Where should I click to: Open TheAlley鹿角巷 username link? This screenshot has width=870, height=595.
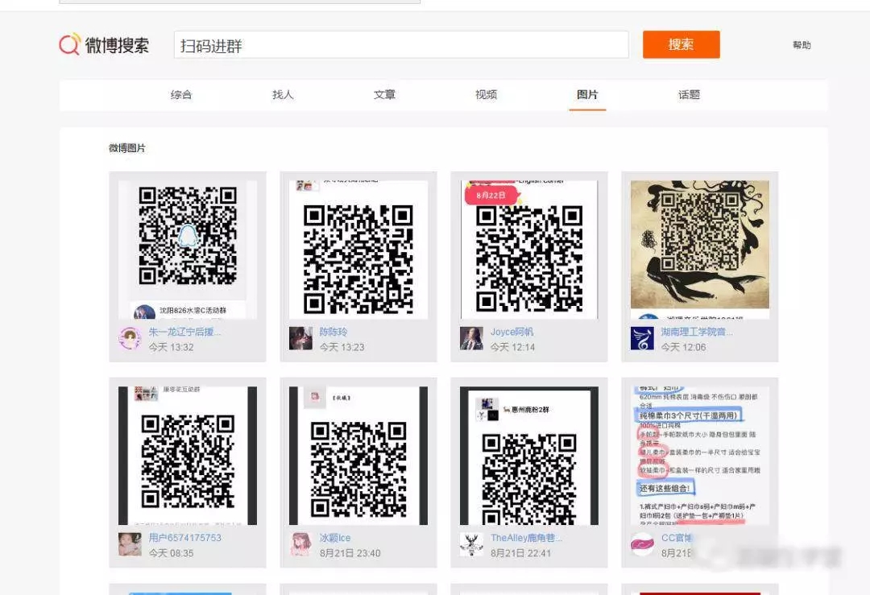tap(526, 538)
